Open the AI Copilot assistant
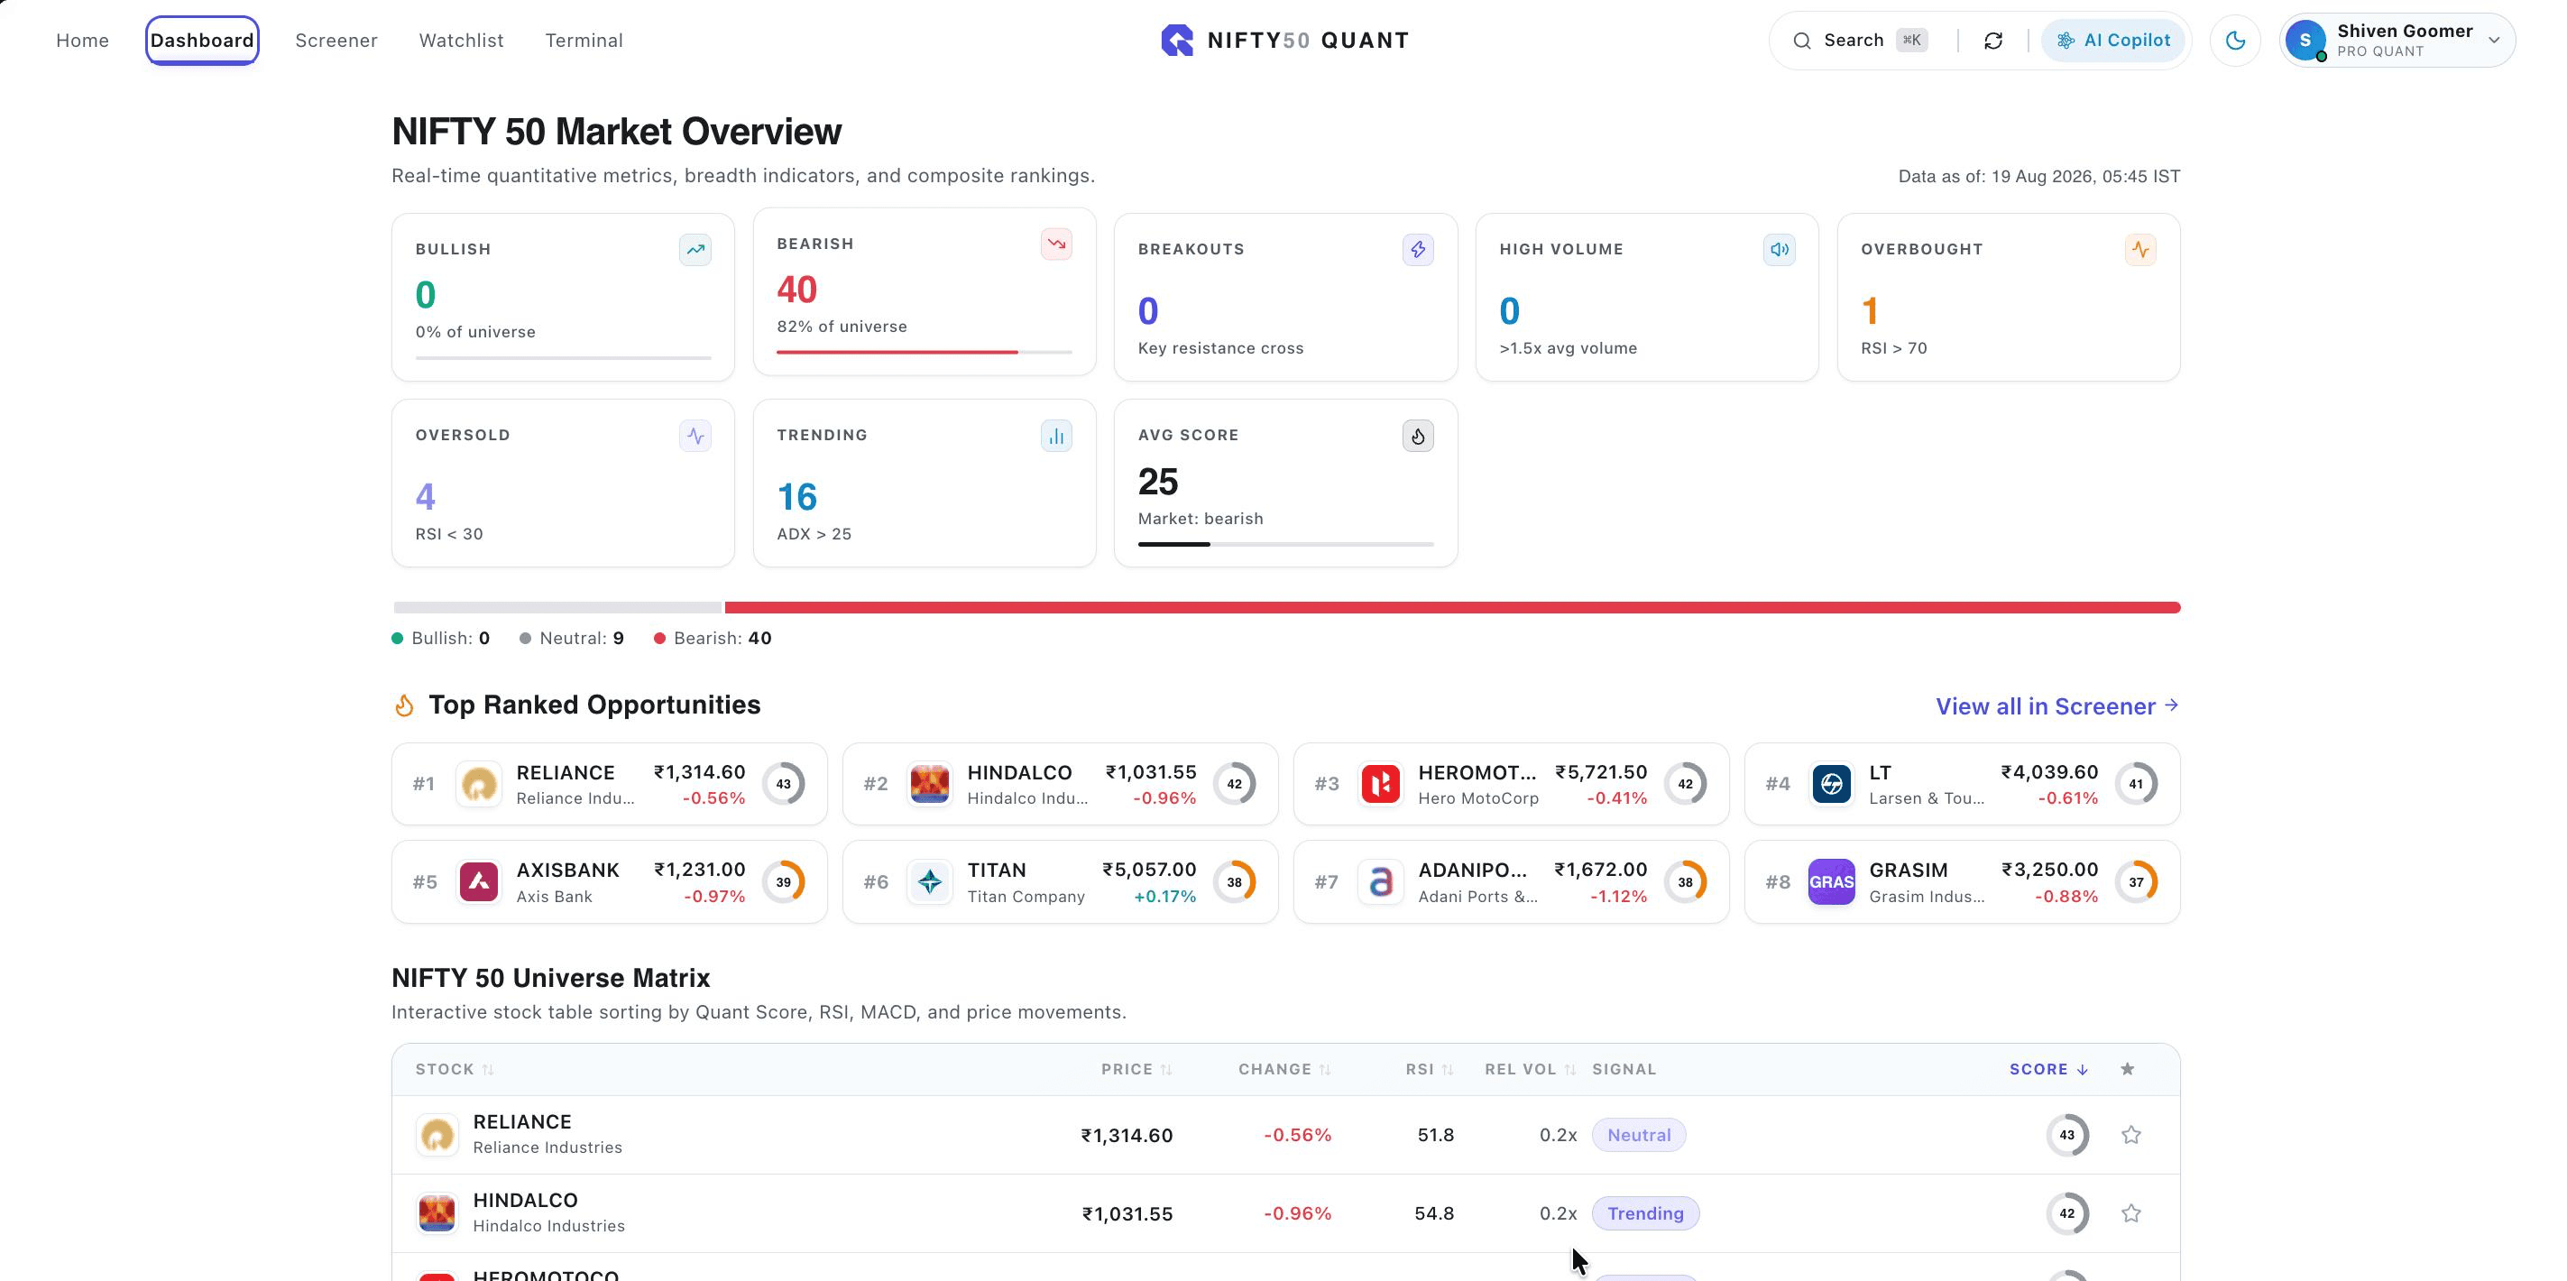2567x1281 pixels. click(2112, 41)
